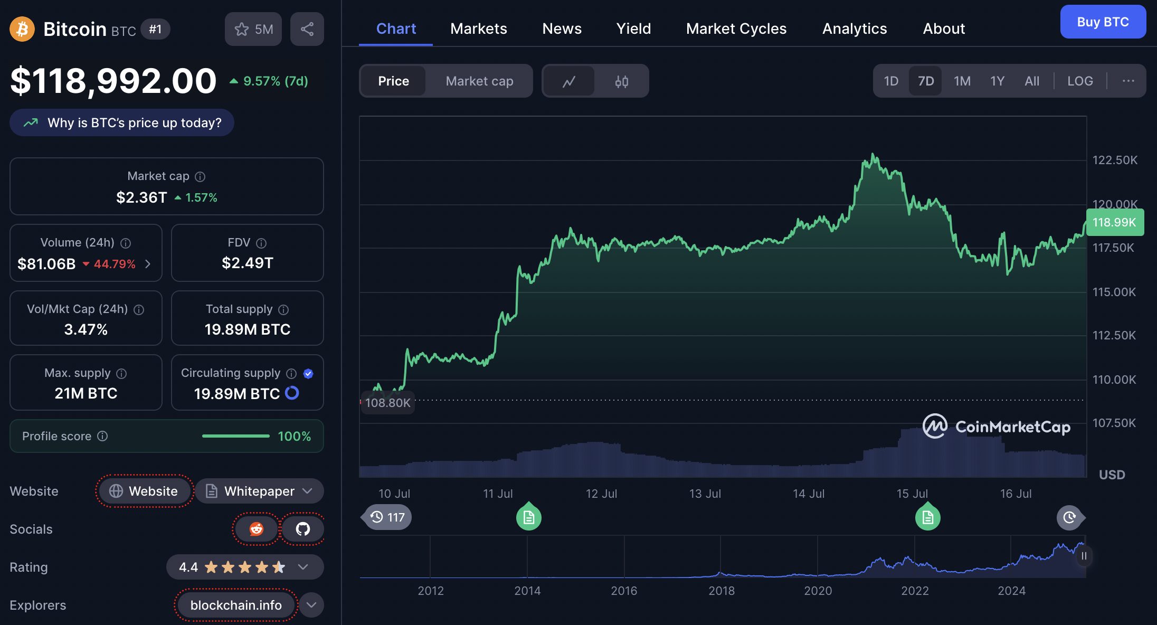Toggle LOG scale on chart

pyautogui.click(x=1080, y=81)
